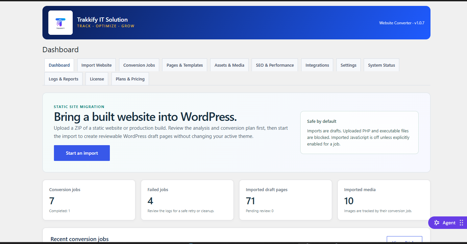Image resolution: width=467 pixels, height=244 pixels.
Task: Click the 'Pending review: 0' text
Action: tap(260, 211)
